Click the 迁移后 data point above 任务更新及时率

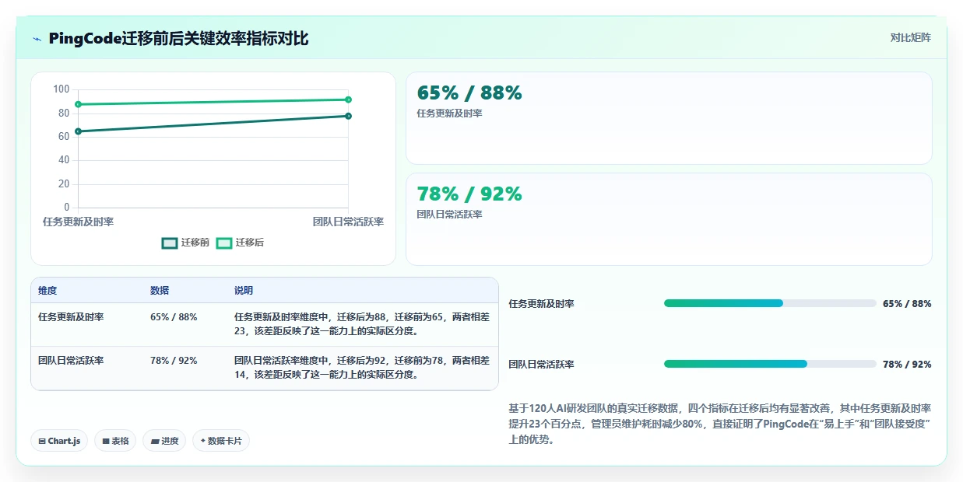point(78,104)
